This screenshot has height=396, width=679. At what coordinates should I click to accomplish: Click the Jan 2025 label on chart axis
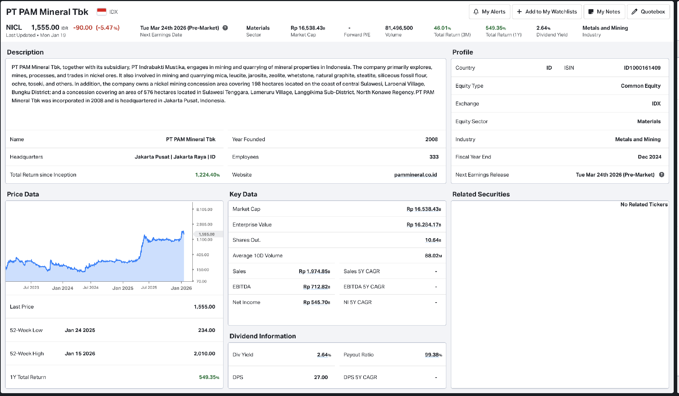click(x=123, y=288)
